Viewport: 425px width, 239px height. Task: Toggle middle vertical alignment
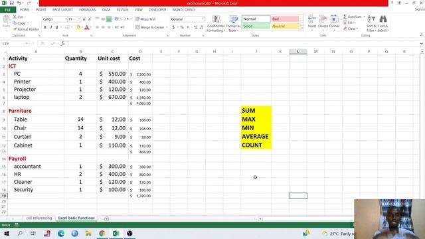click(103, 19)
